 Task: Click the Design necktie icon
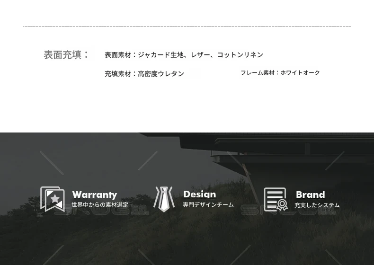tap(164, 199)
